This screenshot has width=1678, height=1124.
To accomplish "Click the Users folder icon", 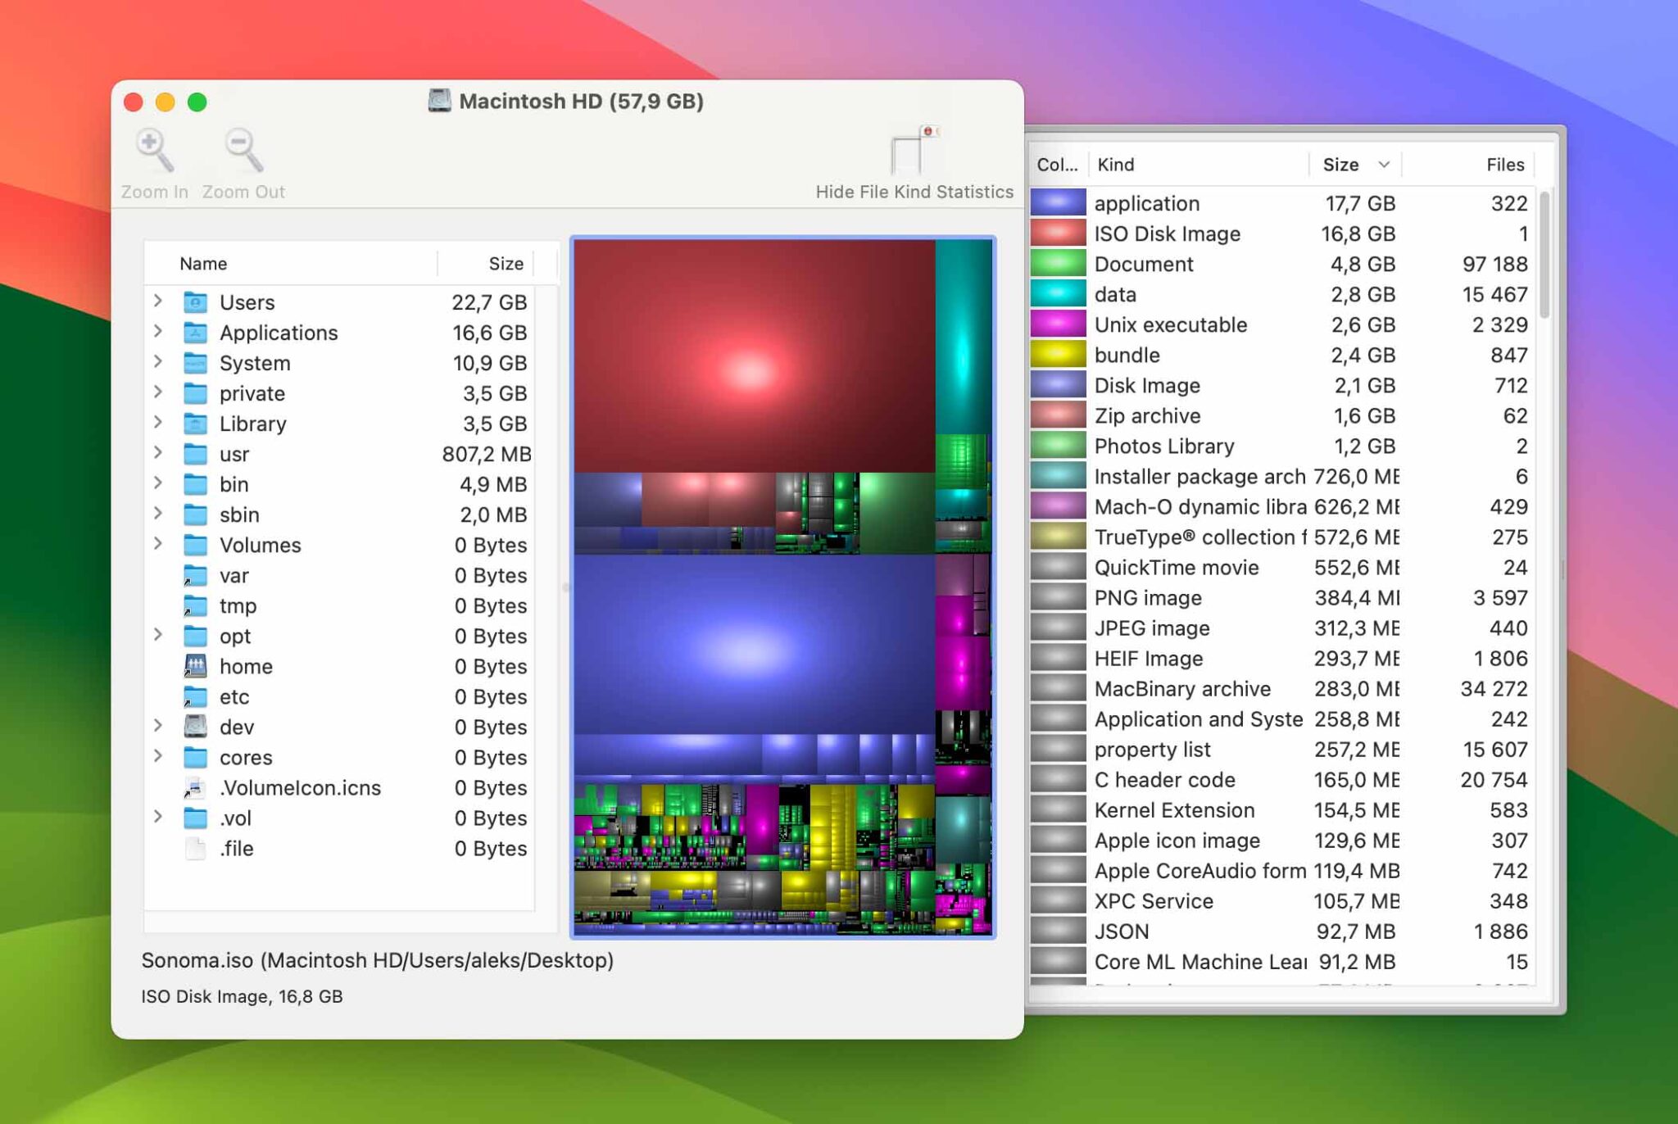I will click(196, 301).
